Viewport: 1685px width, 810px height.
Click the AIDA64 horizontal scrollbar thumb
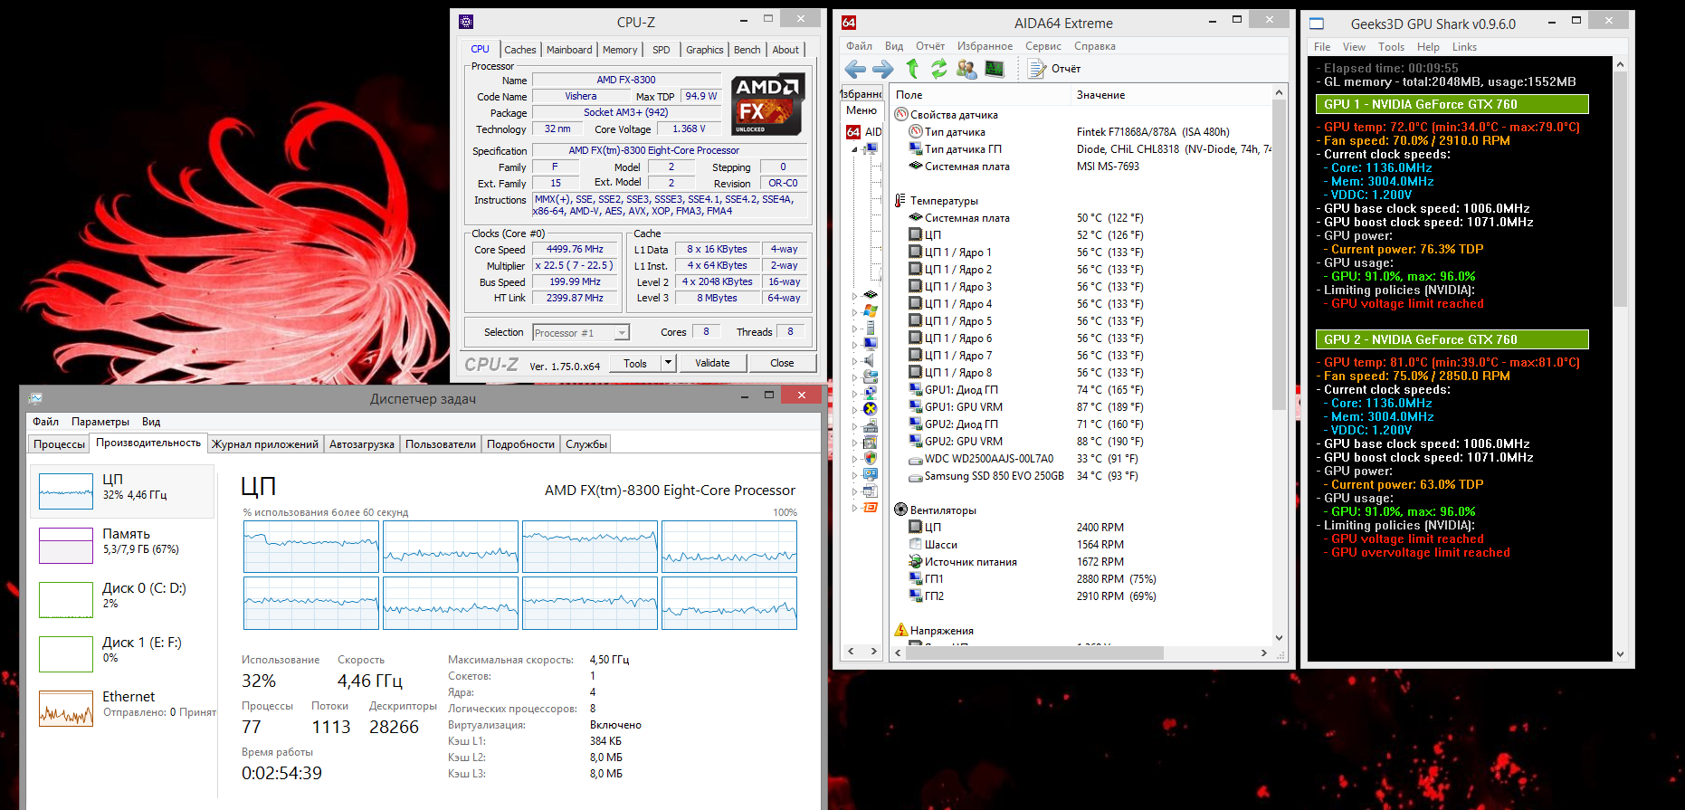[1034, 653]
